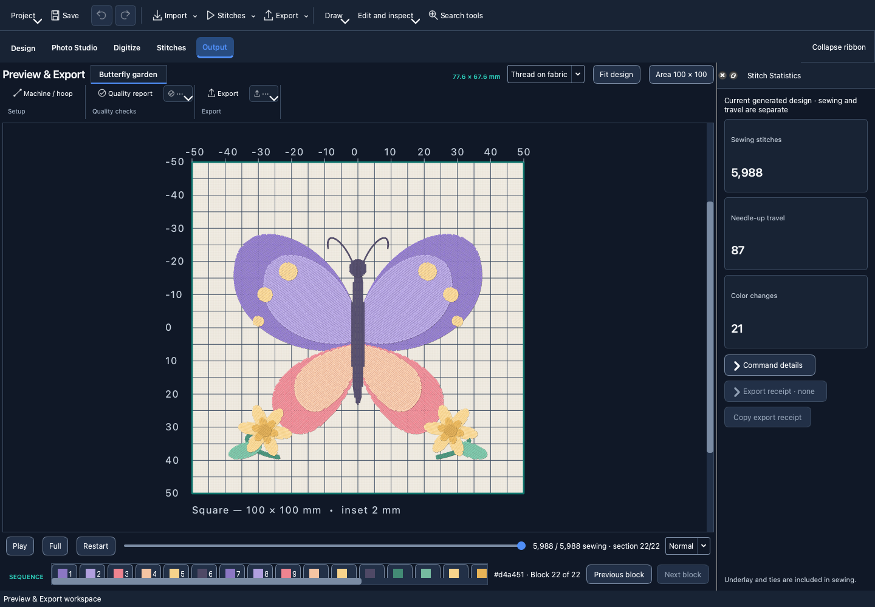Screen dimensions: 875x607
Task: Click the canvas vertical scrollbar
Action: (x=710, y=328)
